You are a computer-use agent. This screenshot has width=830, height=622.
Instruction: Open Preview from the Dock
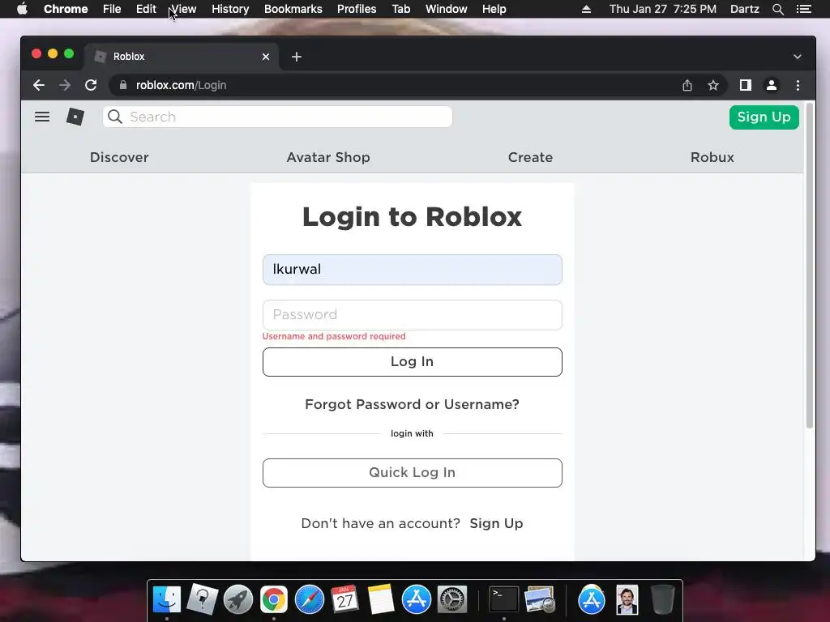click(x=539, y=600)
